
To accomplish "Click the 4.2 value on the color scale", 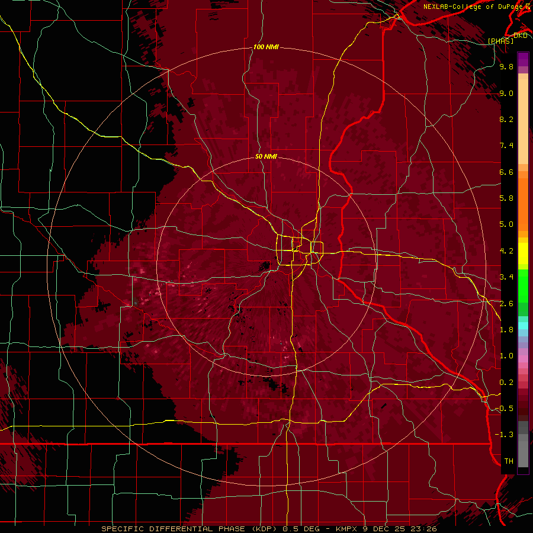I will pyautogui.click(x=506, y=251).
